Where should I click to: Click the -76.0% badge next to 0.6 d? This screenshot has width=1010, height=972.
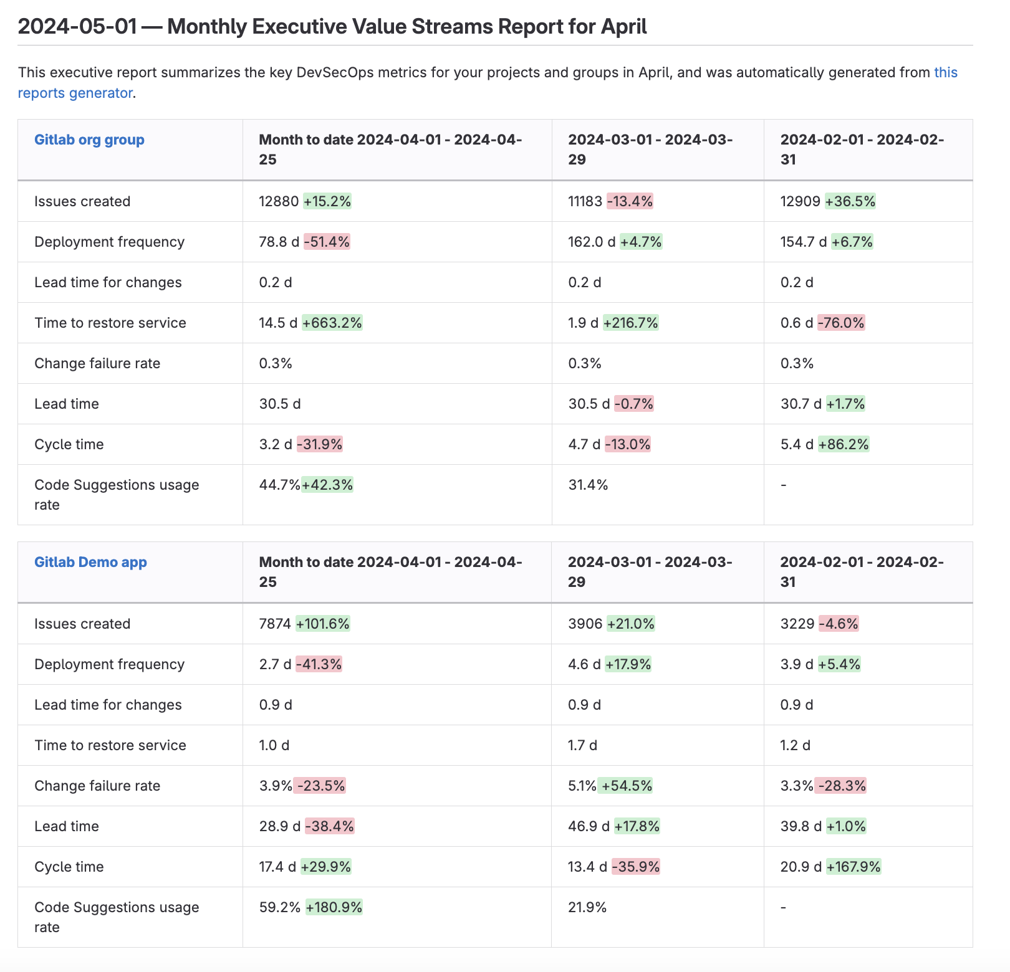tap(841, 323)
